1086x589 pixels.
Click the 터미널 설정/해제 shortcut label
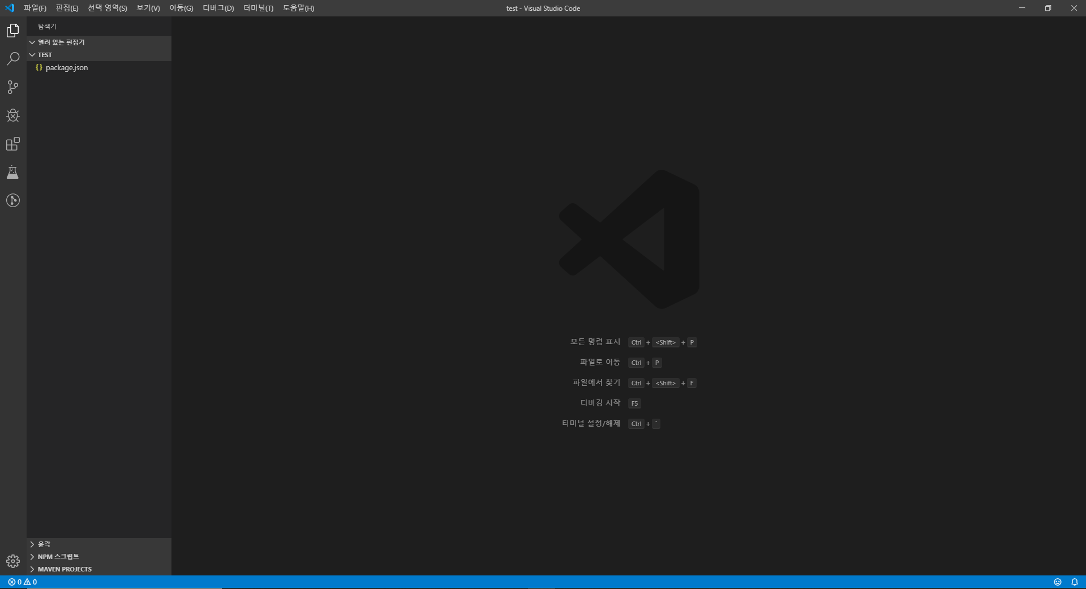coord(591,423)
